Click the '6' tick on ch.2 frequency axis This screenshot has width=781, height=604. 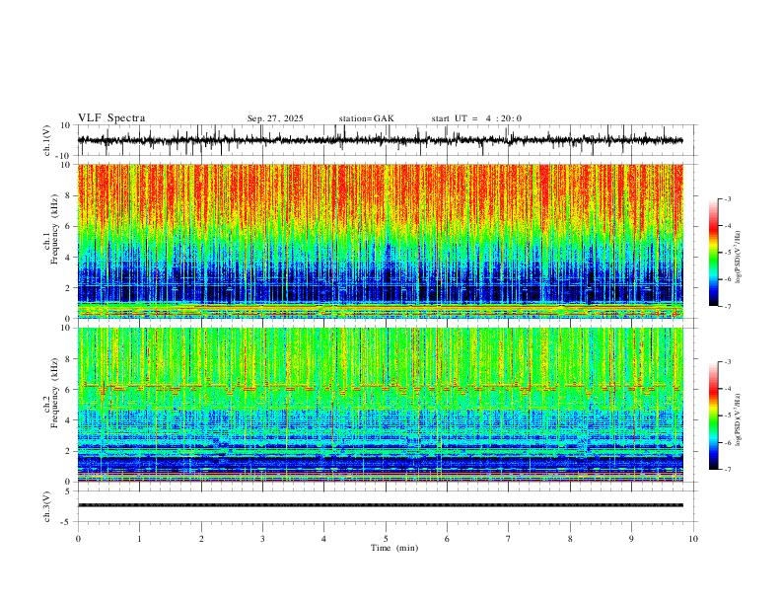click(69, 389)
